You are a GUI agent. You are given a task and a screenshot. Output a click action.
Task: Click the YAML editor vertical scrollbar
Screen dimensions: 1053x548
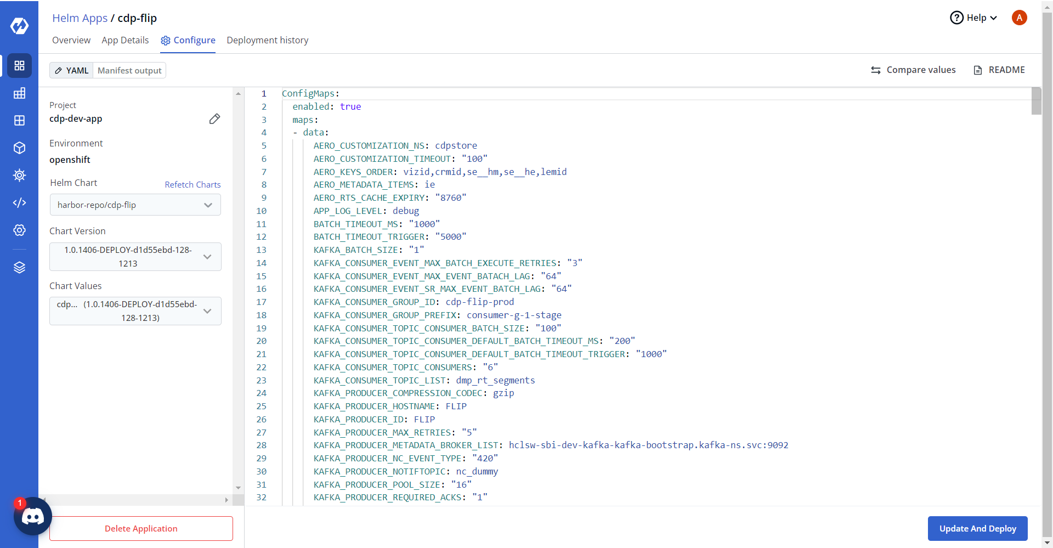pyautogui.click(x=1036, y=101)
